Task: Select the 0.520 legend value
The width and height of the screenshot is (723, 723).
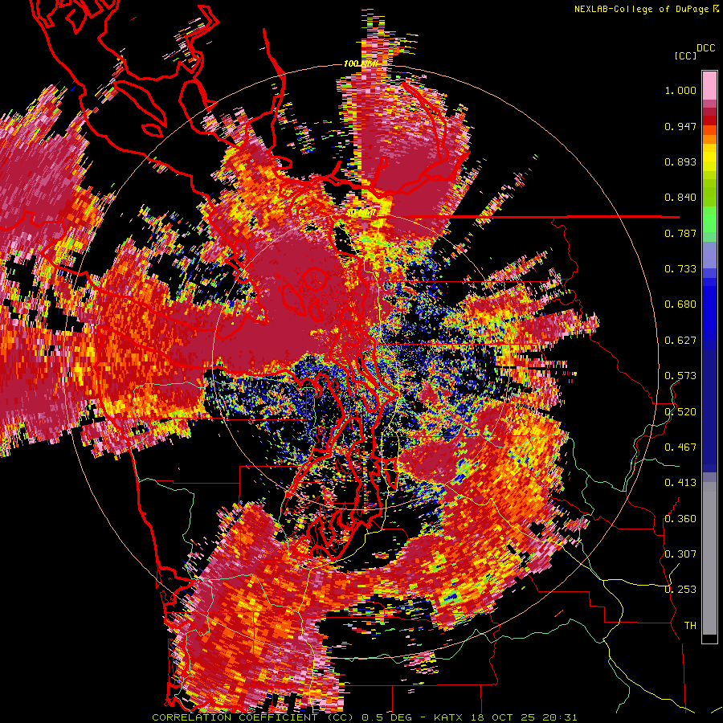Action: click(680, 411)
